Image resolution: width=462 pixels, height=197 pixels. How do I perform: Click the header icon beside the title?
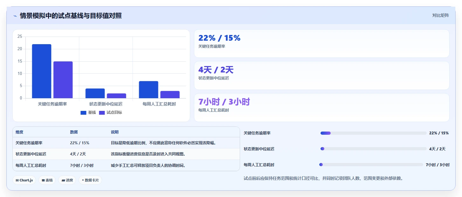pyautogui.click(x=15, y=16)
